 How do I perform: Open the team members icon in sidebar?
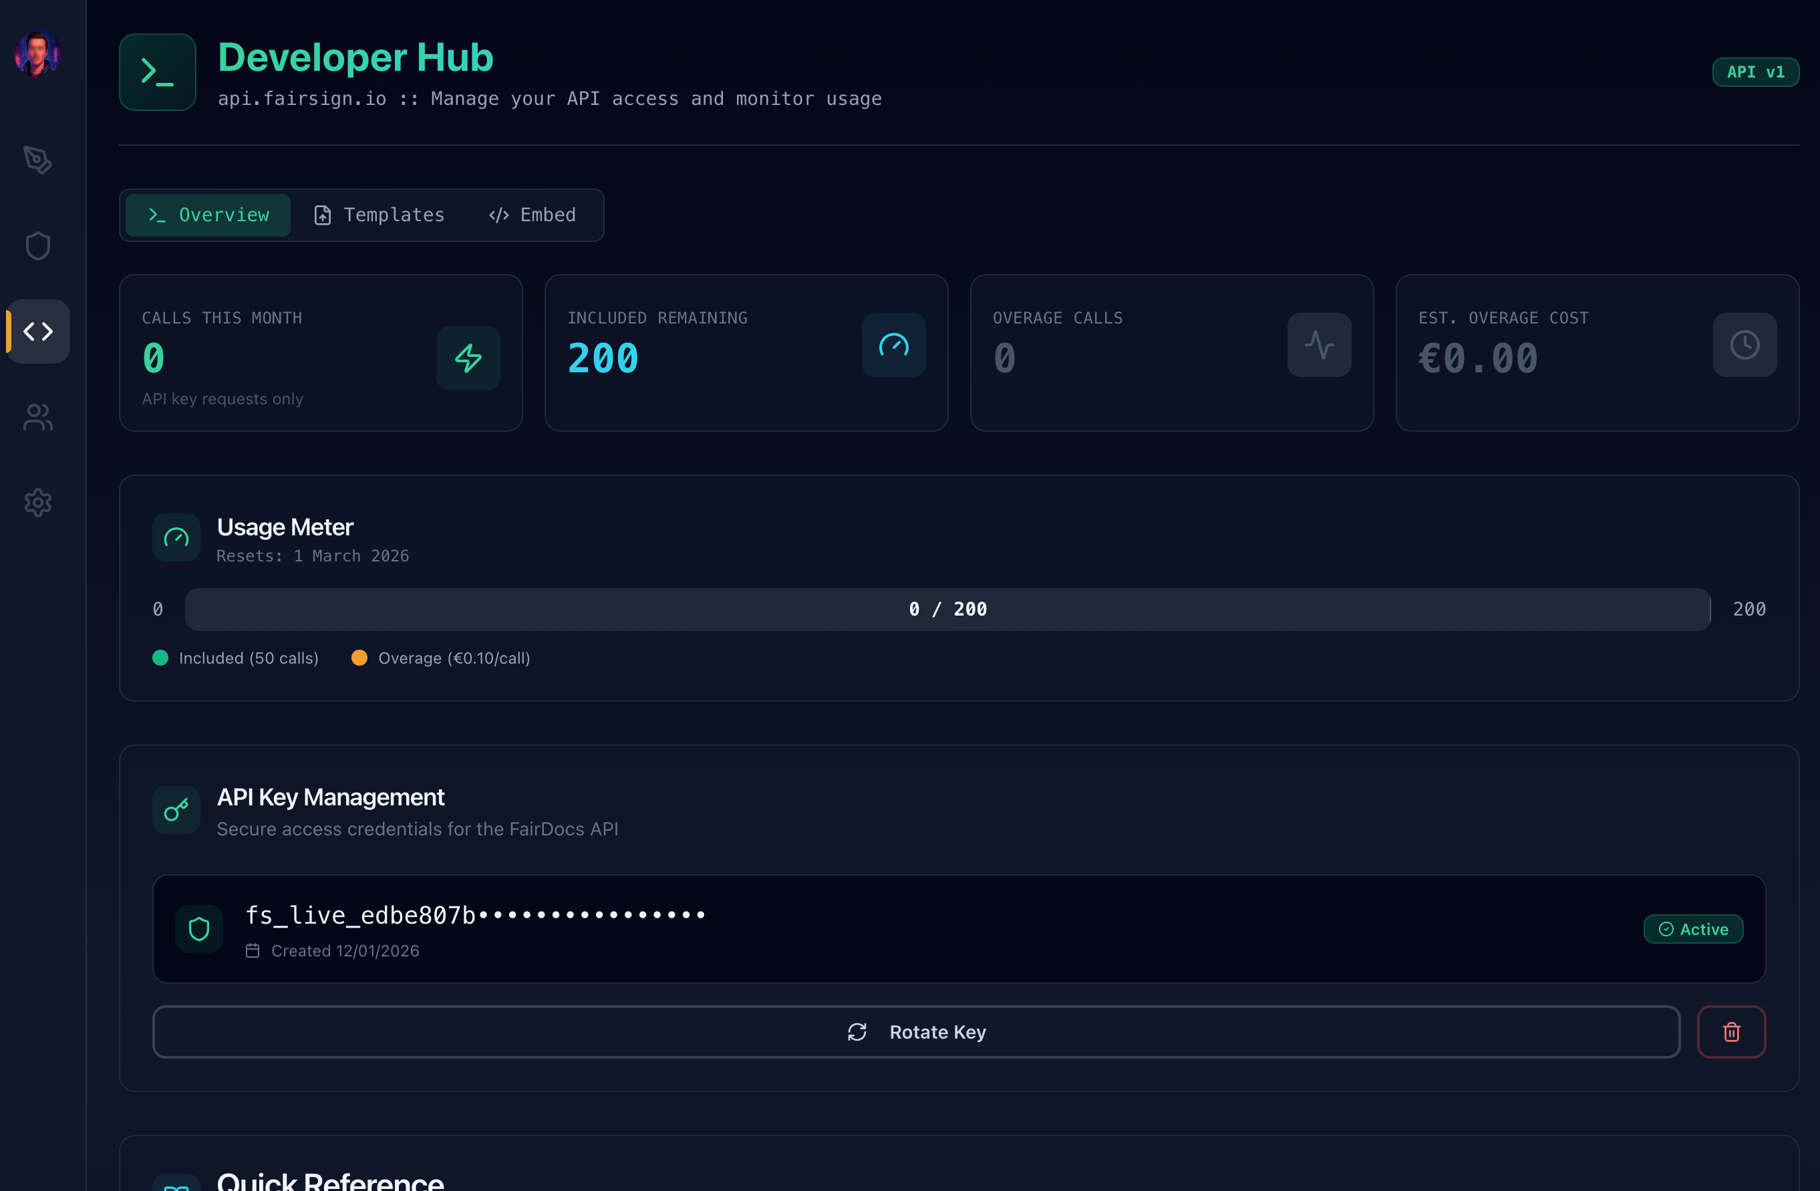pos(37,417)
